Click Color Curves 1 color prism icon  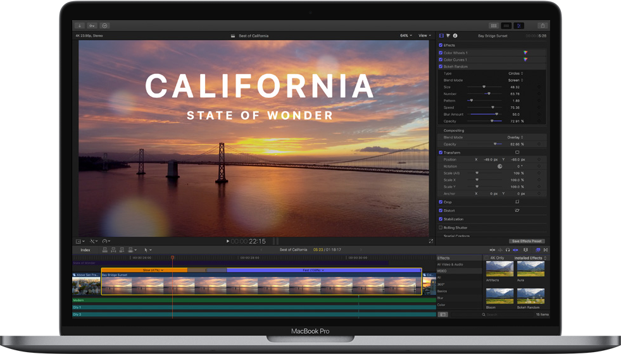click(x=525, y=59)
